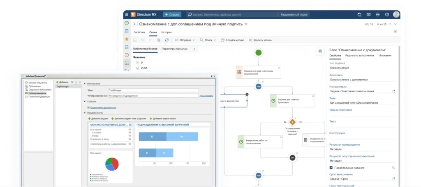
Task: Open the hamburger menu in Directum RX
Action: point(127,14)
